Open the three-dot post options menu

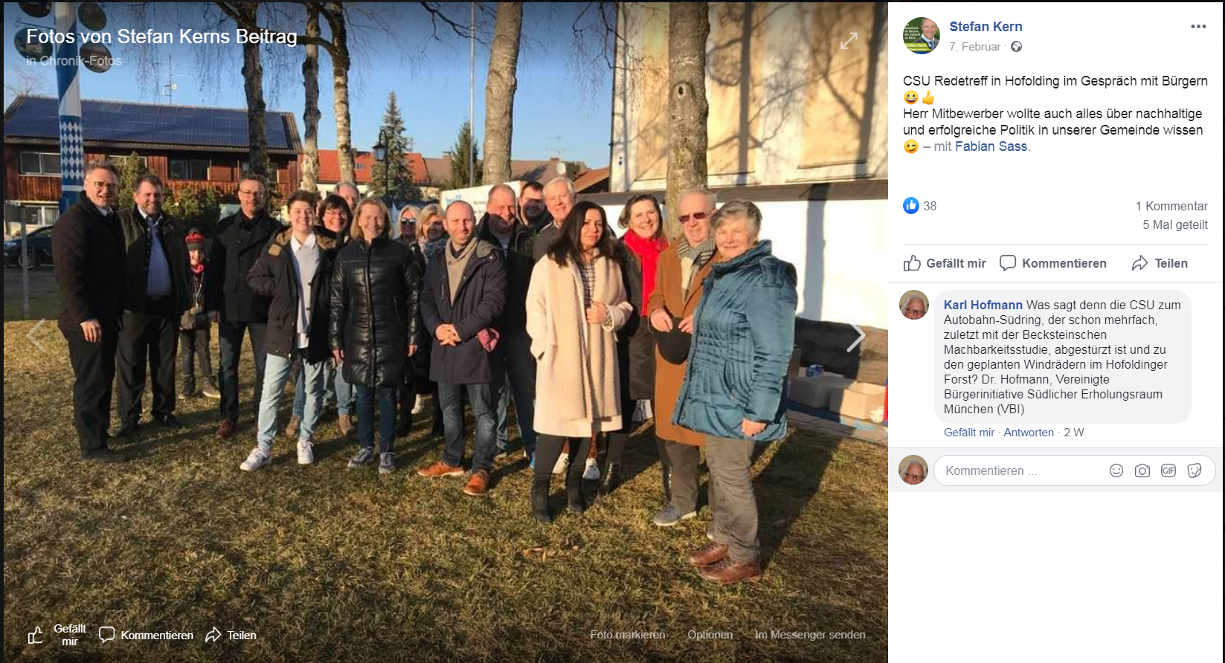coord(1198,27)
